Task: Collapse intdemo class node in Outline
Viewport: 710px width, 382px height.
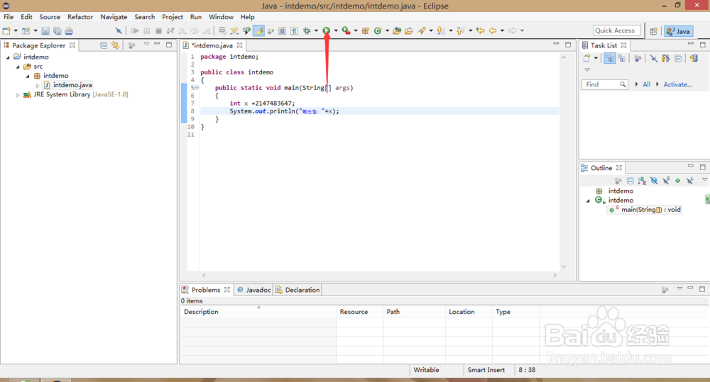Action: 588,201
